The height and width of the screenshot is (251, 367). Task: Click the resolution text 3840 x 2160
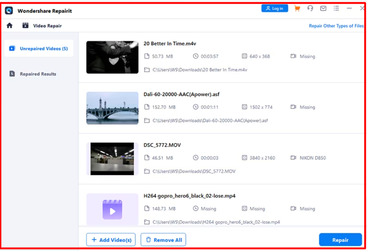(262, 158)
